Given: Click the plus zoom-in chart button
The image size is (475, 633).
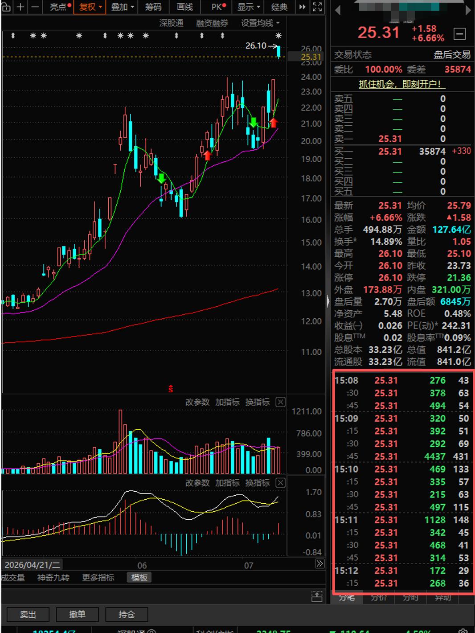Looking at the screenshot, I should 20,7.
